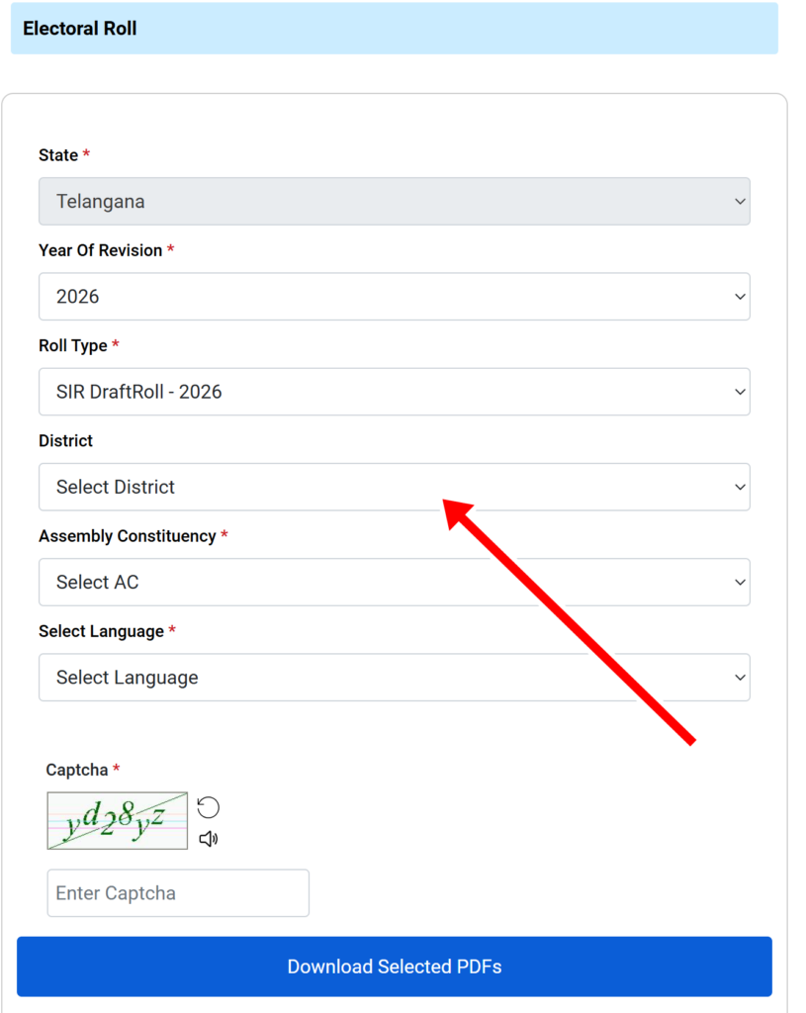Open the State dropdown showing Telangana
This screenshot has height=1013, width=806.
click(x=394, y=202)
